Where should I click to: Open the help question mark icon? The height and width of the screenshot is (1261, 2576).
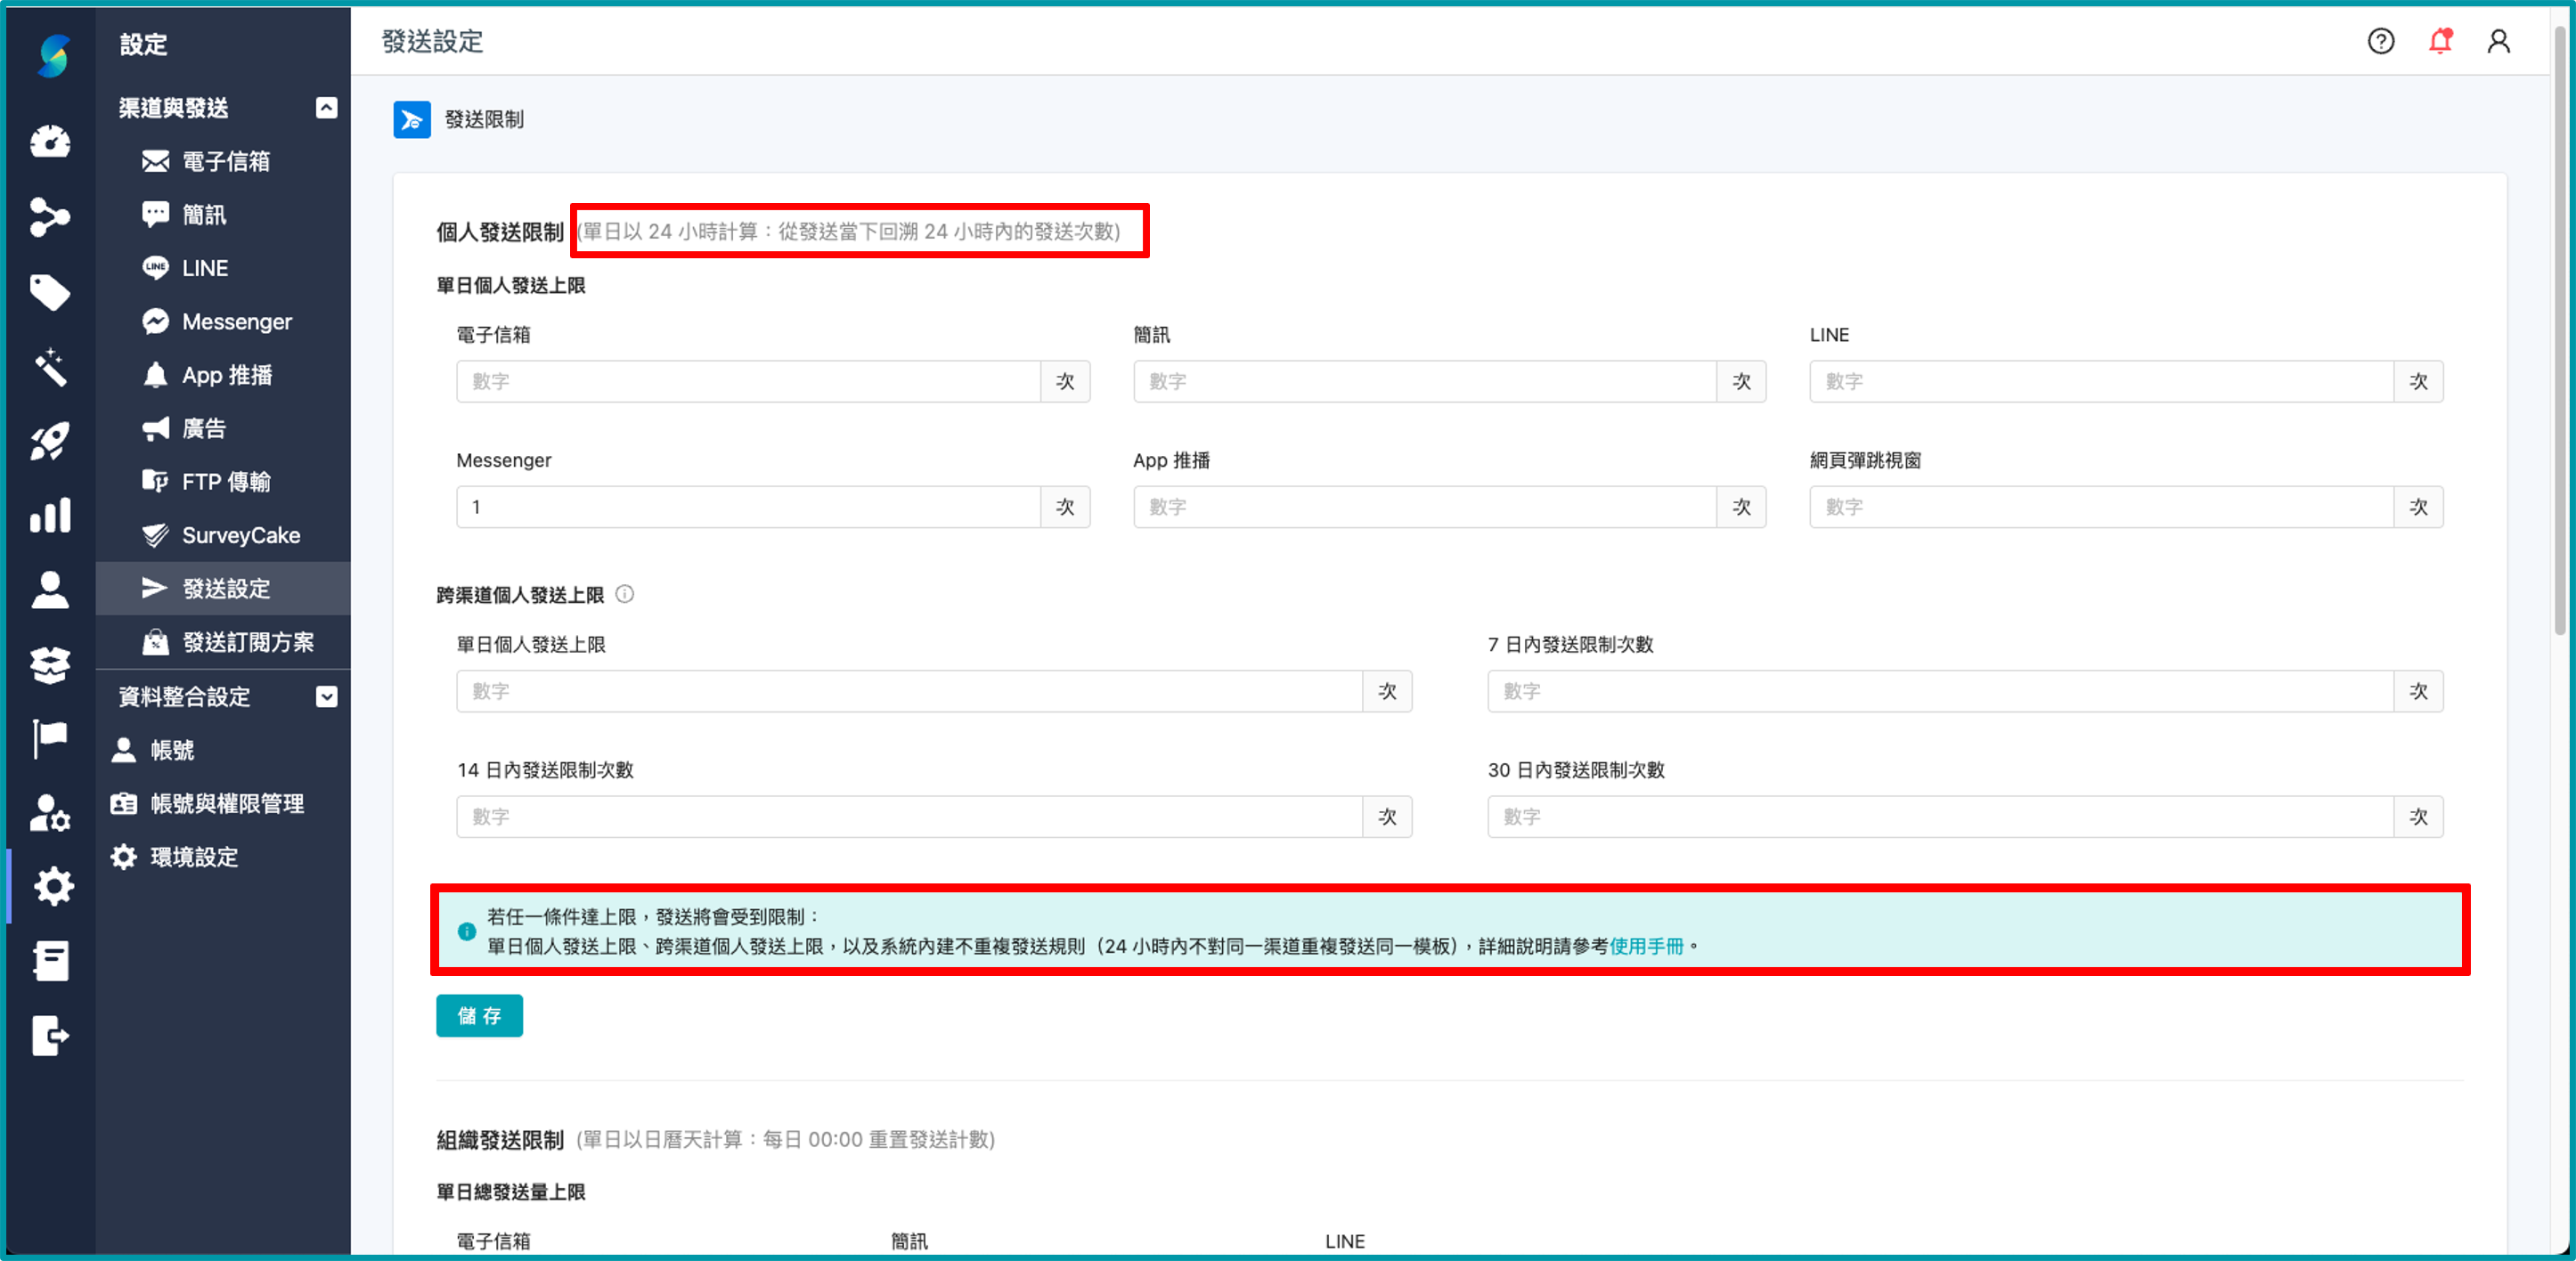coord(2381,41)
